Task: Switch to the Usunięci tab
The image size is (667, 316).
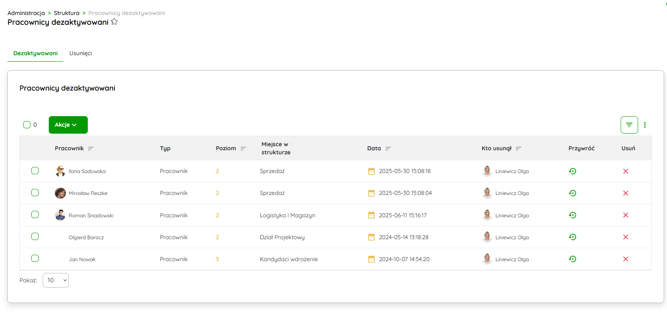Action: point(80,53)
